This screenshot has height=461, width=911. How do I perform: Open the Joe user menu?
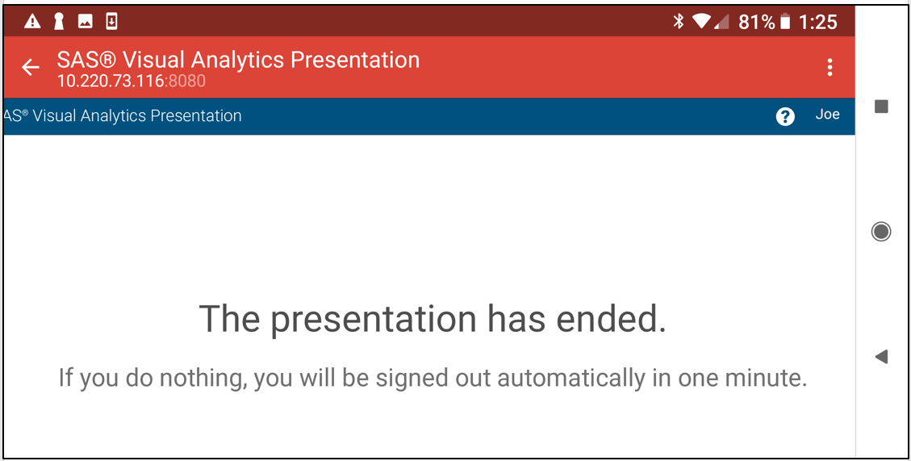point(827,115)
